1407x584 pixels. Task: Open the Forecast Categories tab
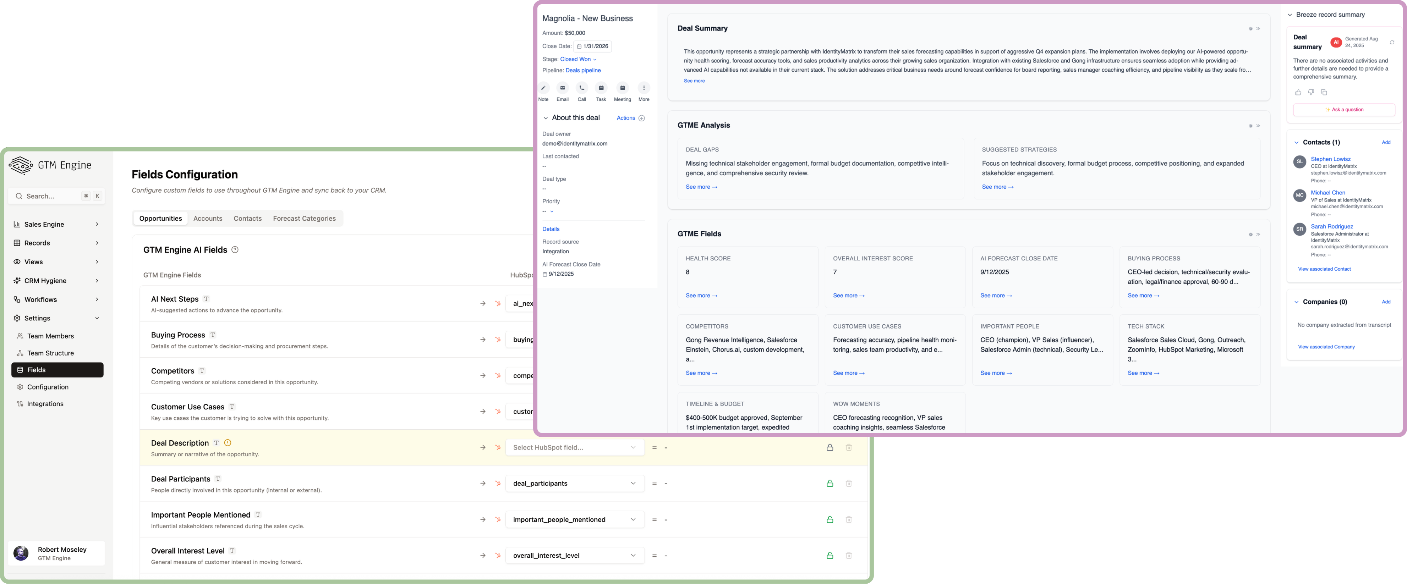click(304, 218)
